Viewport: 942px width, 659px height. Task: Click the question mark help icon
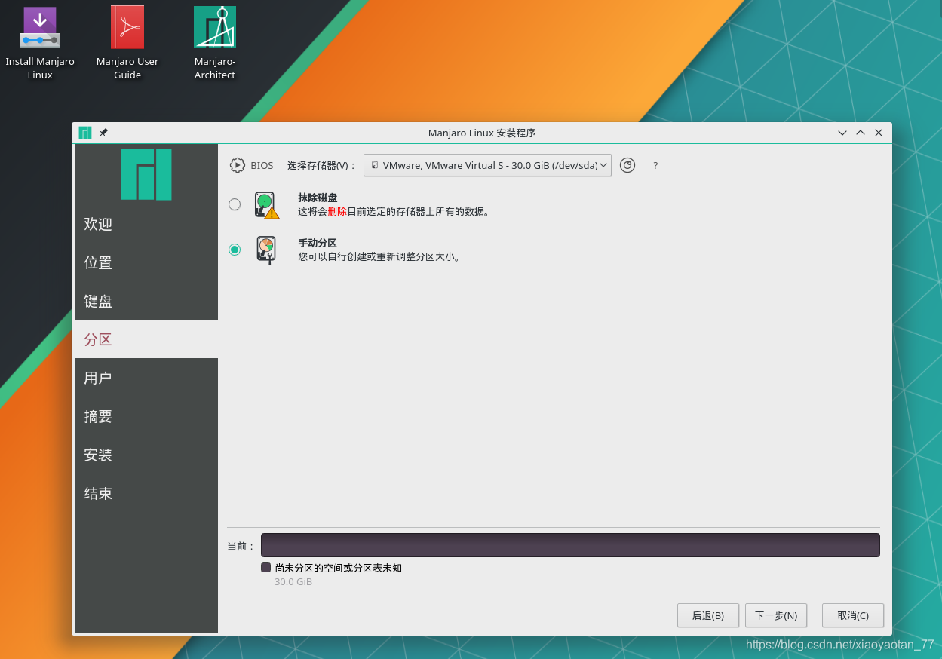(x=655, y=165)
